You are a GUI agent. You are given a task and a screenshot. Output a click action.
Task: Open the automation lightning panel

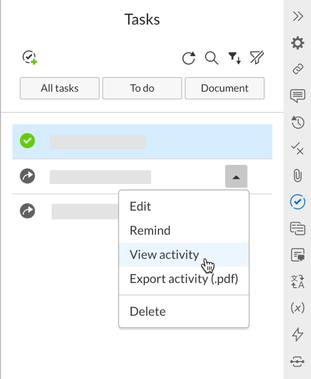tap(297, 334)
